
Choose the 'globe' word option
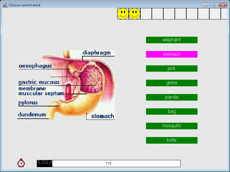click(172, 83)
